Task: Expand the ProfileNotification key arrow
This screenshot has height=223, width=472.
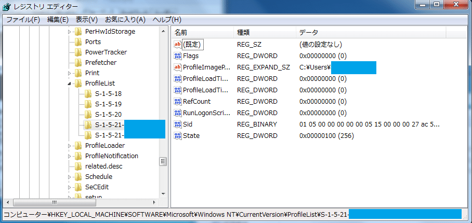Action: [70, 156]
